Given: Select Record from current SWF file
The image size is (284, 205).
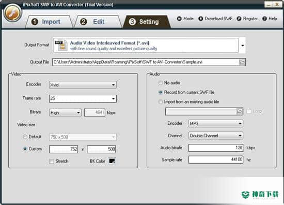Looking at the screenshot, I should click(x=160, y=92).
